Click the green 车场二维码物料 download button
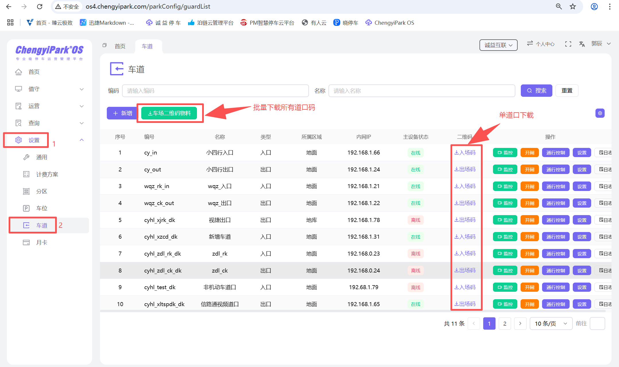Viewport: 619px width, 367px height. tap(169, 113)
